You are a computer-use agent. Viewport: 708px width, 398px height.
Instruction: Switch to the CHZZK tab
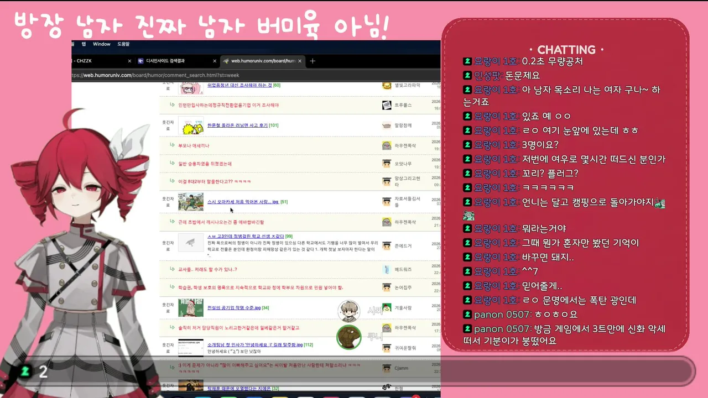pos(102,61)
